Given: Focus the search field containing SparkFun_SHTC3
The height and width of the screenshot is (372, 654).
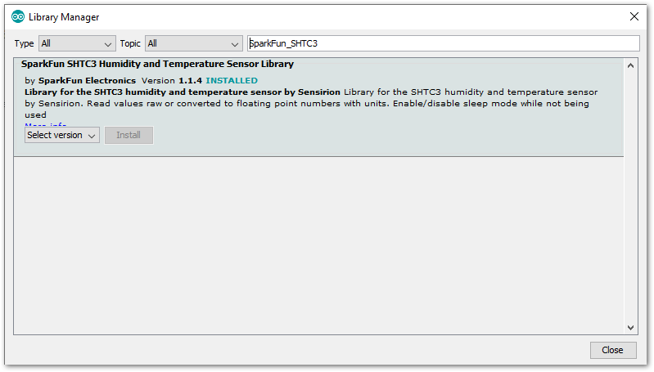Looking at the screenshot, I should [x=444, y=43].
